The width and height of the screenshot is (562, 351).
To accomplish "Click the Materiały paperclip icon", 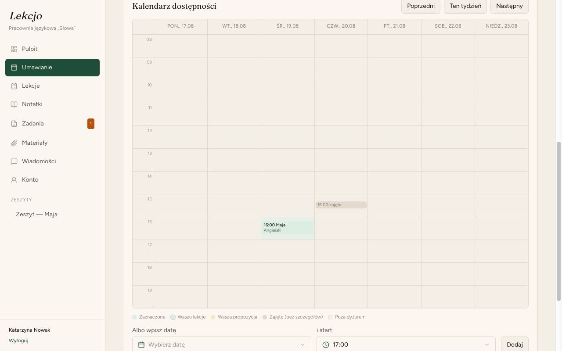I will [14, 143].
